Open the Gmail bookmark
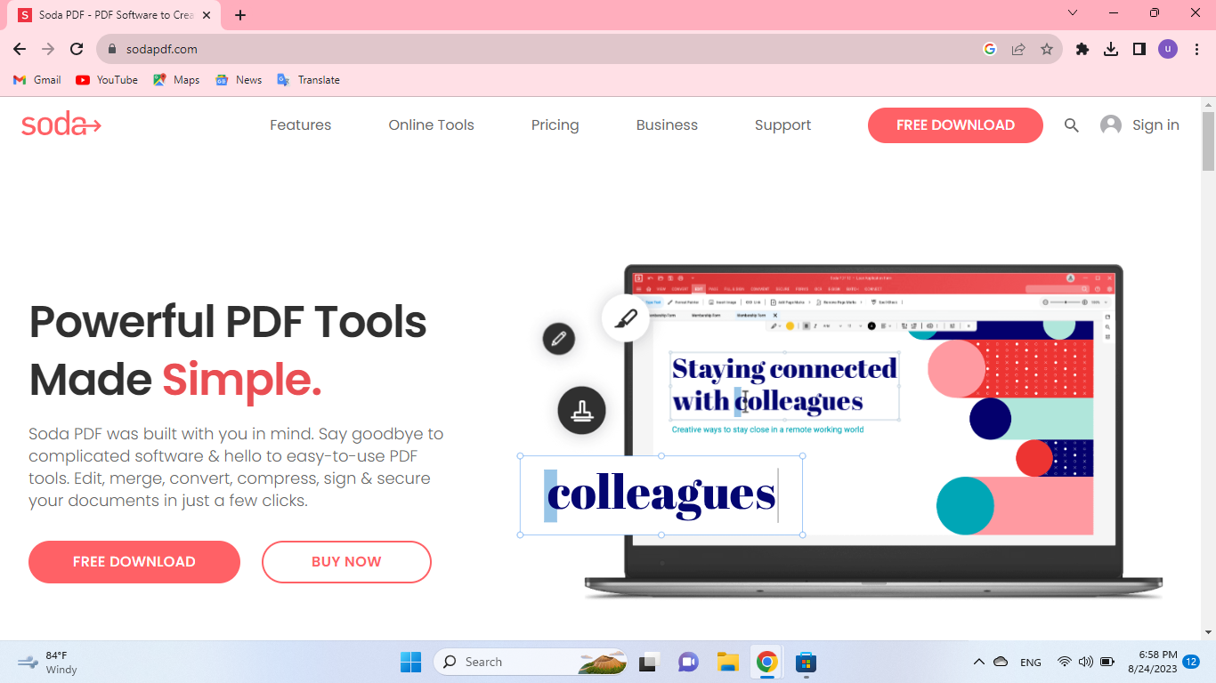The image size is (1216, 683). point(37,80)
